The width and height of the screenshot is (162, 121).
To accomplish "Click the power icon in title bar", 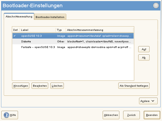I will [156, 5].
